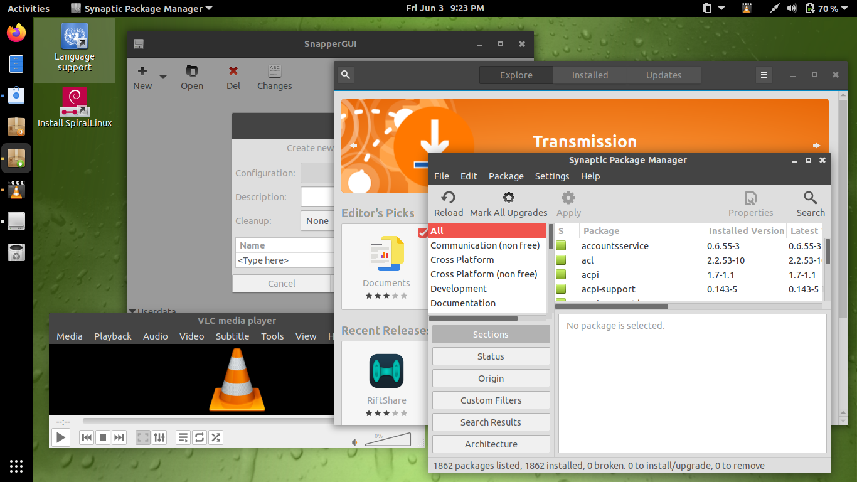The width and height of the screenshot is (857, 482).
Task: Switch to Updates tab in software center
Action: coord(664,75)
